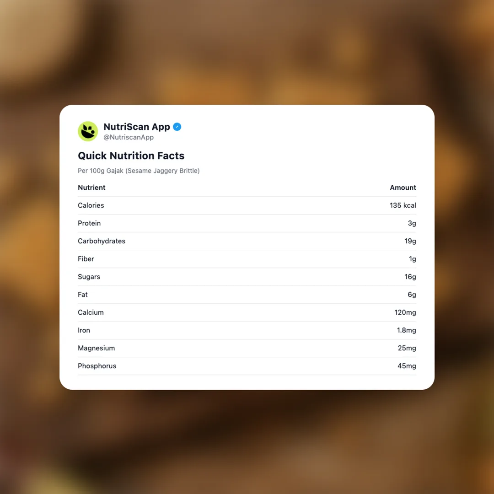Image resolution: width=494 pixels, height=494 pixels.
Task: Click the blue verified badge
Action: [x=177, y=127]
